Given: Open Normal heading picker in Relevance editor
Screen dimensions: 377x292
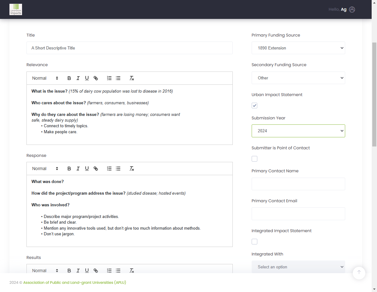Looking at the screenshot, I should click(45, 78).
